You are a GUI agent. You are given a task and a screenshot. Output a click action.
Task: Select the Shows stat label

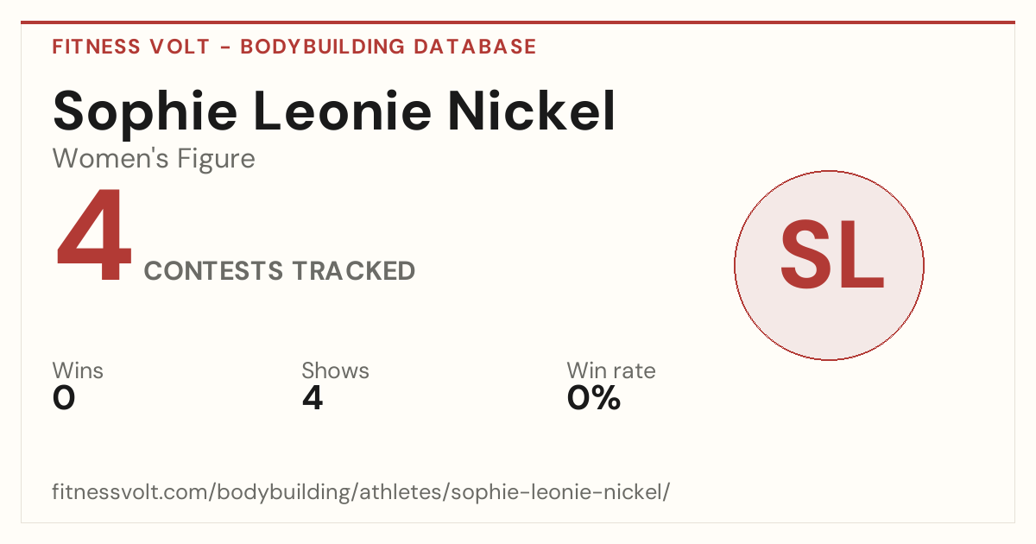coord(335,371)
